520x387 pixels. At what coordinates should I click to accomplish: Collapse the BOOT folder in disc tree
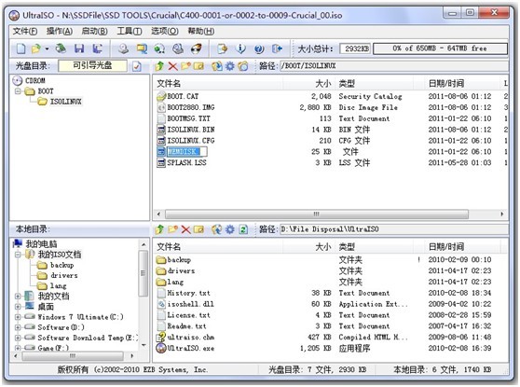pyautogui.click(x=18, y=91)
